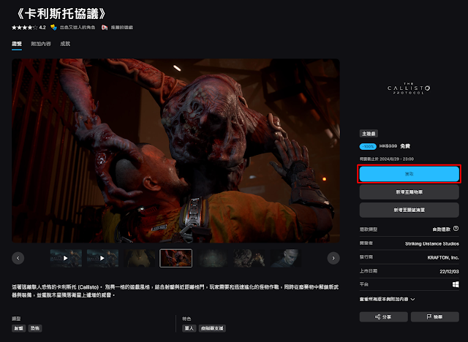Select the sixth creature thumbnail
Viewport: 468px width, 342px height.
click(249, 258)
